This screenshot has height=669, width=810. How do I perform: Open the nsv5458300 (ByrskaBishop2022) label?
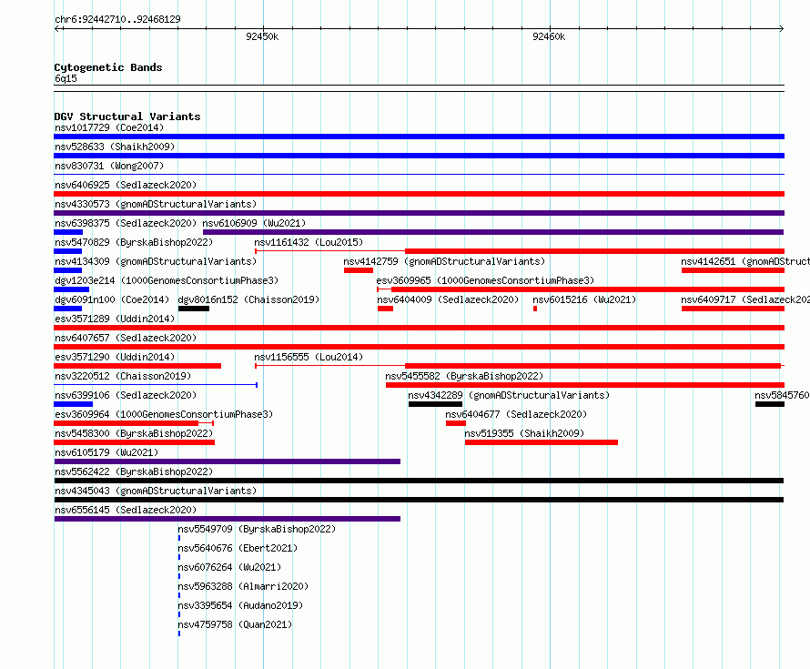coord(134,433)
